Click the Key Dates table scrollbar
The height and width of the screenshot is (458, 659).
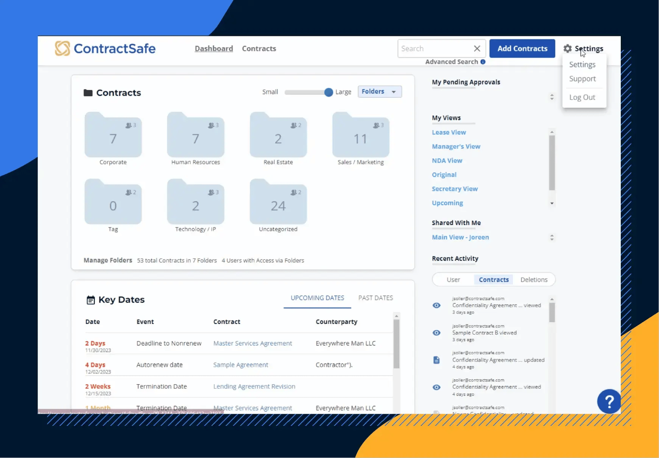(396, 344)
